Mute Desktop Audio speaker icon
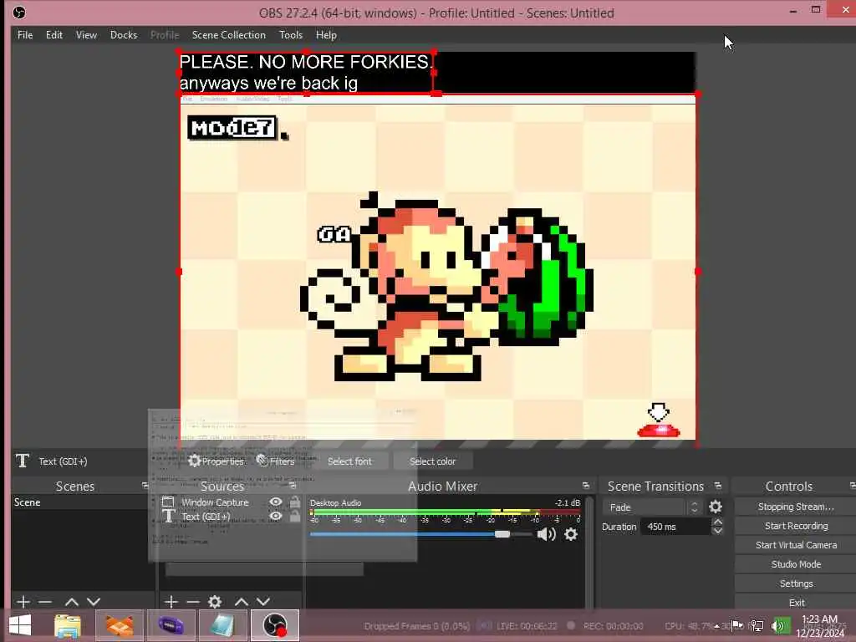The height and width of the screenshot is (642, 856). point(546,534)
